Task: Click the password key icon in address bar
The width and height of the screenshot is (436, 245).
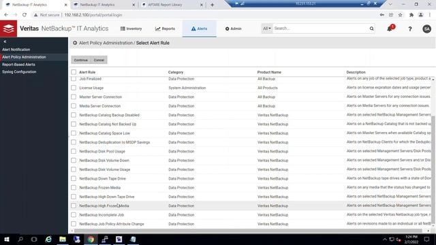Action: [x=381, y=15]
